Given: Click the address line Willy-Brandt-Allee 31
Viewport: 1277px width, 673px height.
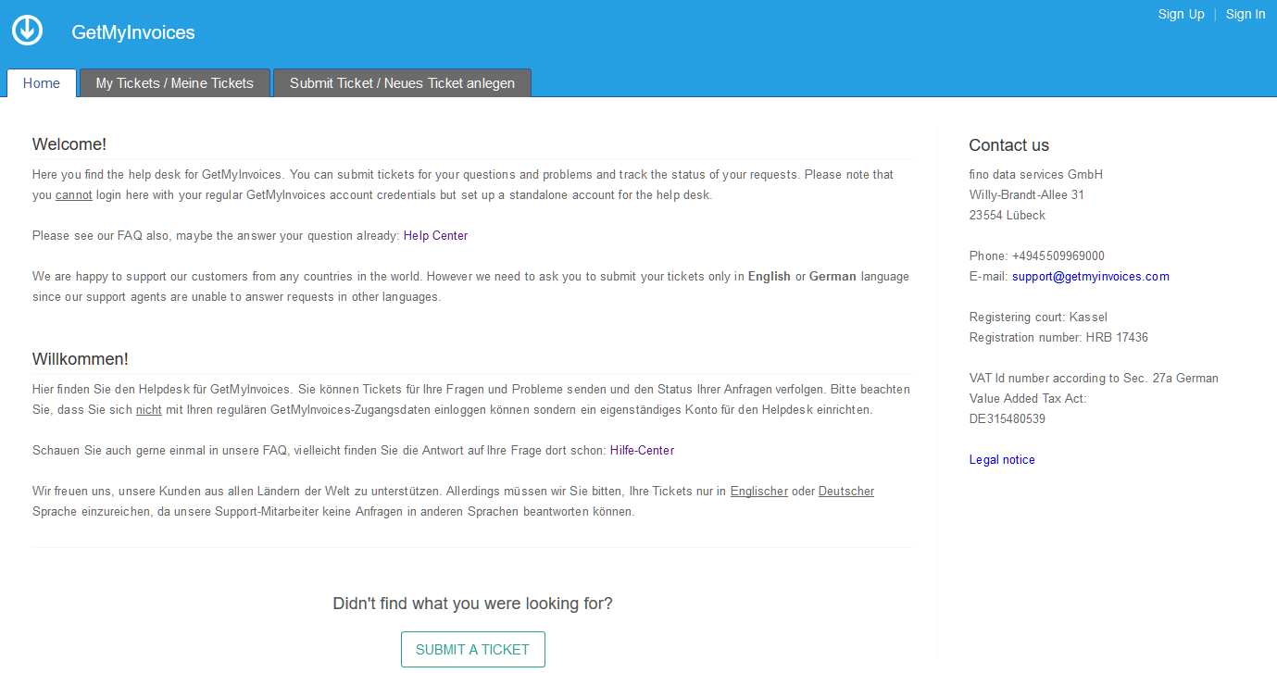Looking at the screenshot, I should pyautogui.click(x=1027, y=194).
